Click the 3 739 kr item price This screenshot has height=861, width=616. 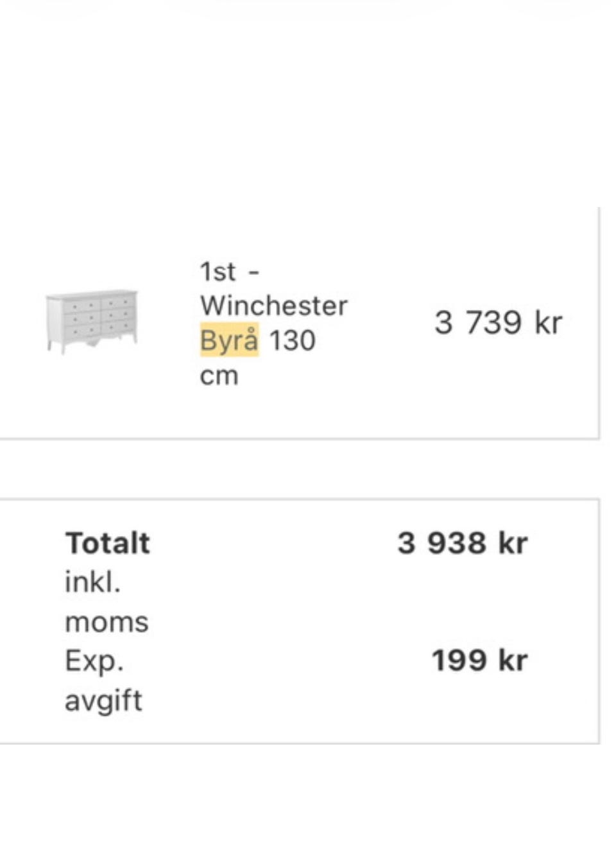pos(498,322)
